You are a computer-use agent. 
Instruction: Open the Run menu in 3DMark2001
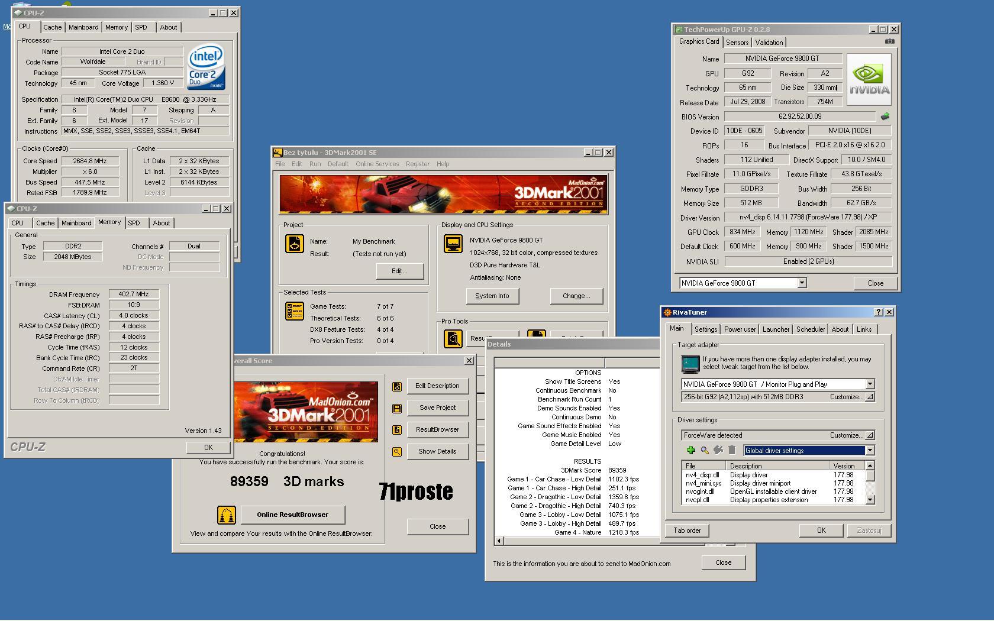click(x=315, y=164)
